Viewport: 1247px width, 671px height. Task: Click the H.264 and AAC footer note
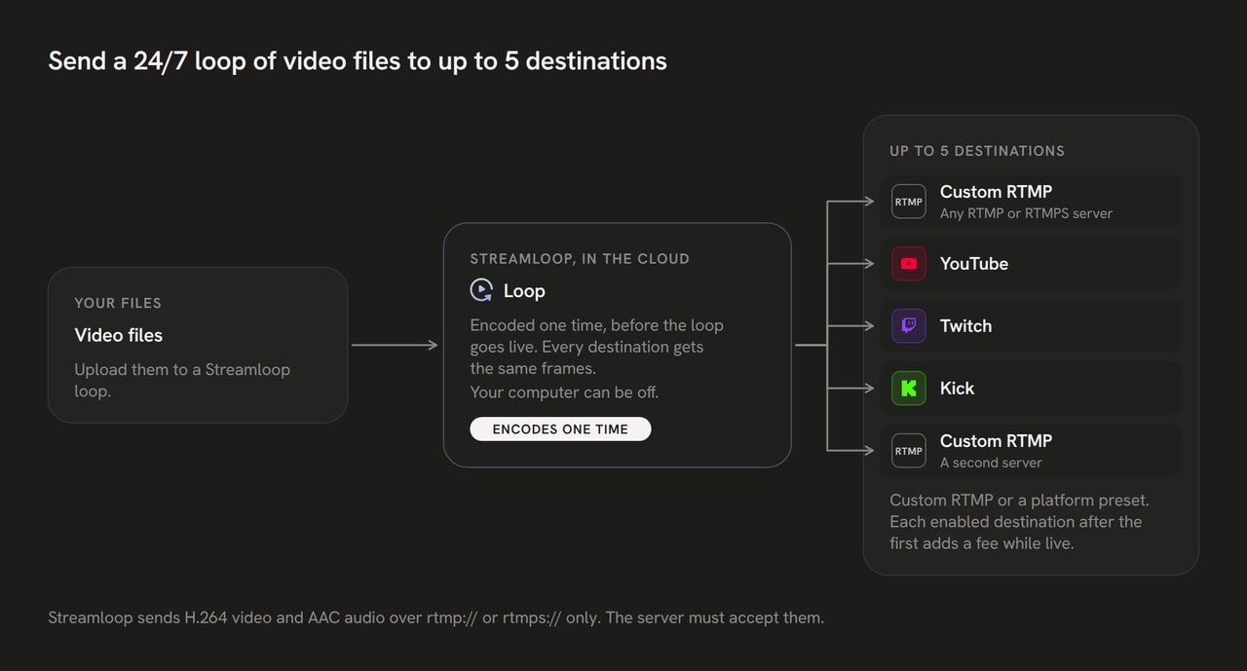435,617
